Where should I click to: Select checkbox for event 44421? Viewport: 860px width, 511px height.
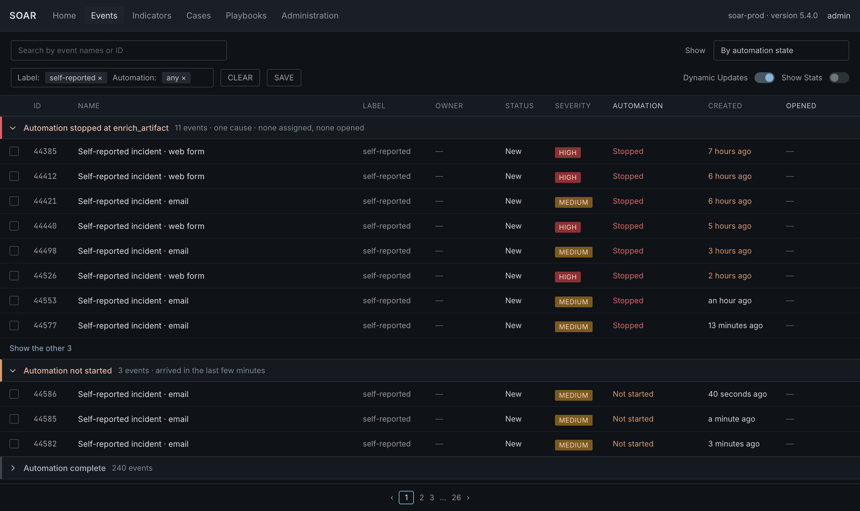pyautogui.click(x=14, y=201)
